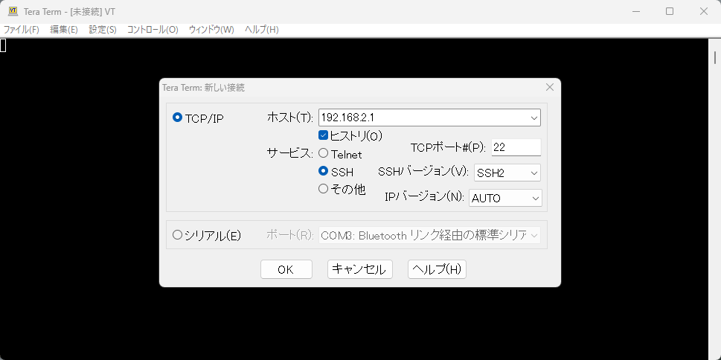
Task: Open the ファイル(F) menu
Action: click(x=21, y=30)
